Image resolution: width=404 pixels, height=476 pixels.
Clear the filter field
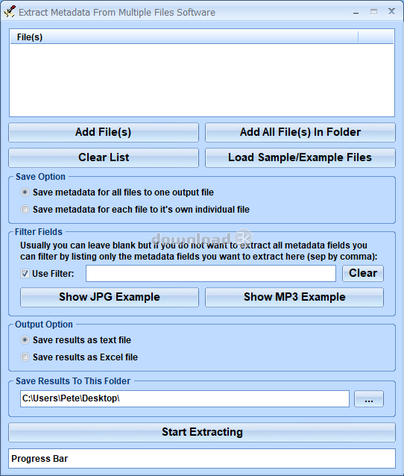coord(363,273)
